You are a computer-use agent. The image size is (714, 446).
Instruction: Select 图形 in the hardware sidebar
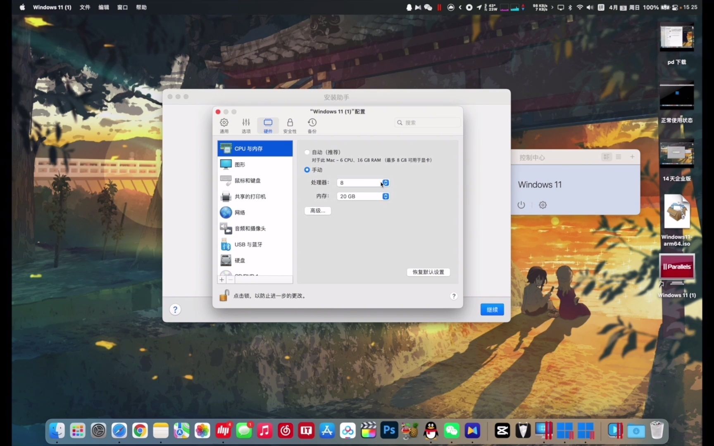[240, 164]
